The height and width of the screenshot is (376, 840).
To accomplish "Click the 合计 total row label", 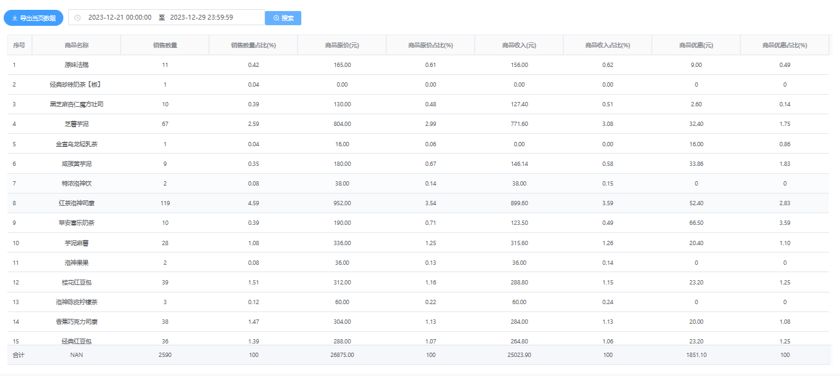I will [x=19, y=355].
